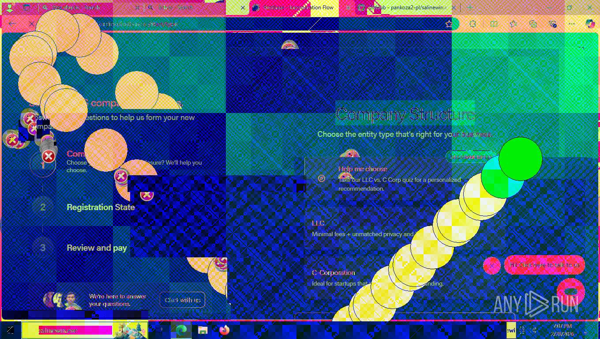Image resolution: width=600 pixels, height=339 pixels.
Task: Go to Registration State step
Action: pyautogui.click(x=101, y=207)
